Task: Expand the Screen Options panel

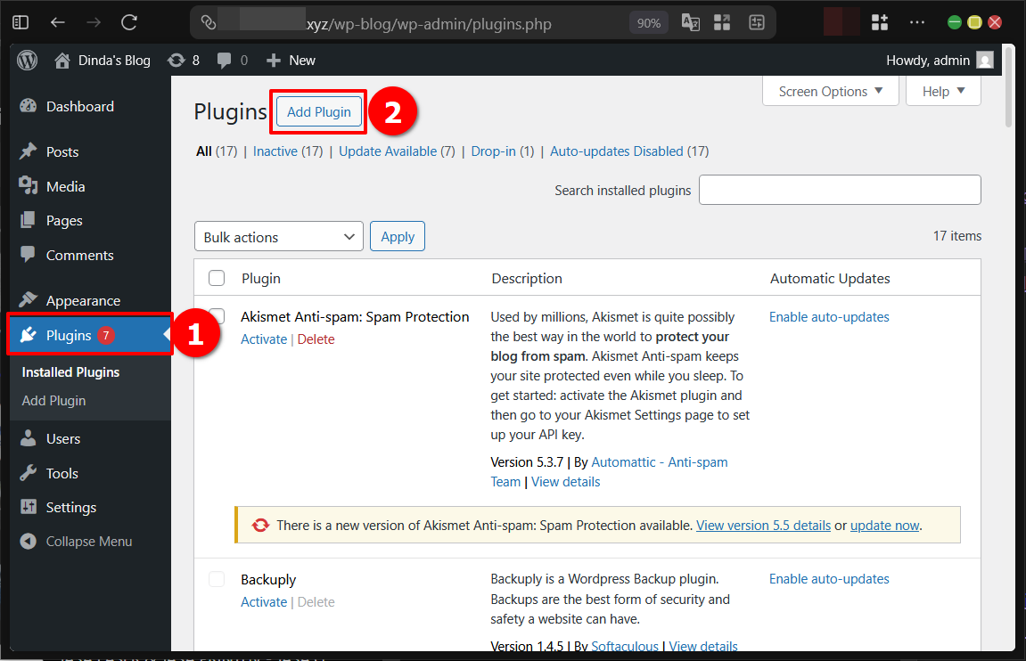Action: pyautogui.click(x=830, y=91)
